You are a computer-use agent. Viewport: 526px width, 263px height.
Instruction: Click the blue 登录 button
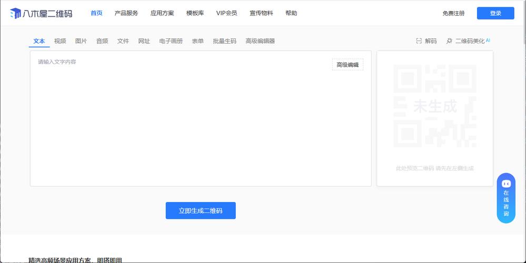pos(495,13)
